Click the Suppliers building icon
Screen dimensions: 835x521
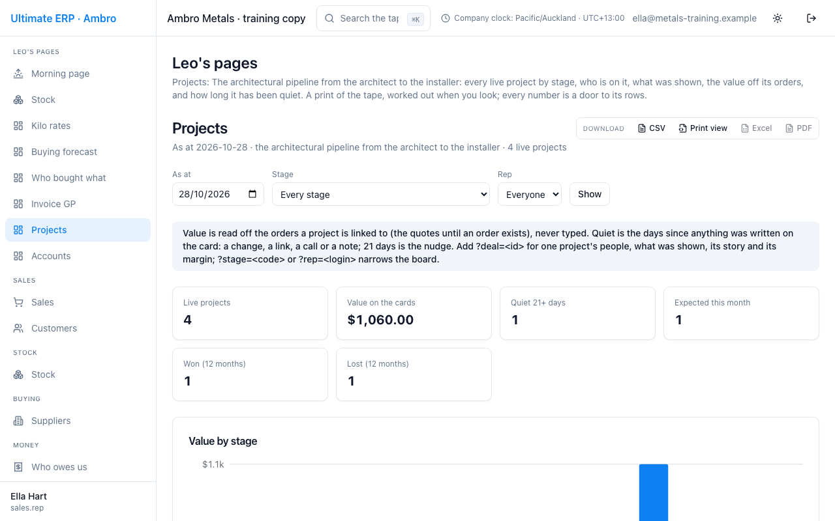(x=18, y=421)
